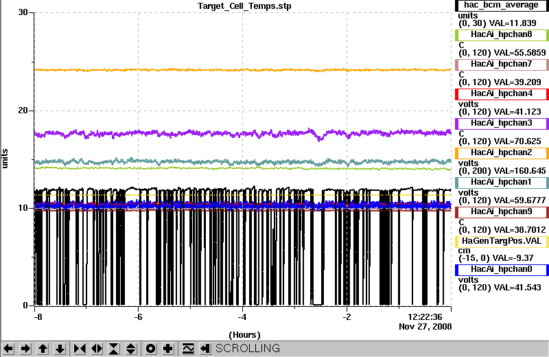
Task: Click the back-to-scroll arrow icon beside SCROLLING
Action: tap(205, 349)
